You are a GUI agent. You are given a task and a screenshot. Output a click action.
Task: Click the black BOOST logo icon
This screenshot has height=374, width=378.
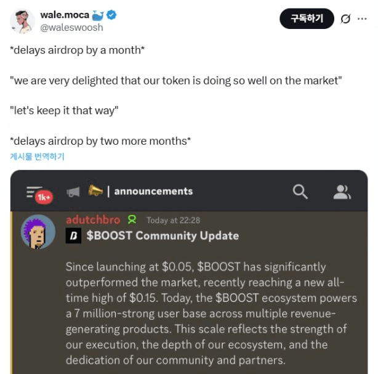coord(73,235)
